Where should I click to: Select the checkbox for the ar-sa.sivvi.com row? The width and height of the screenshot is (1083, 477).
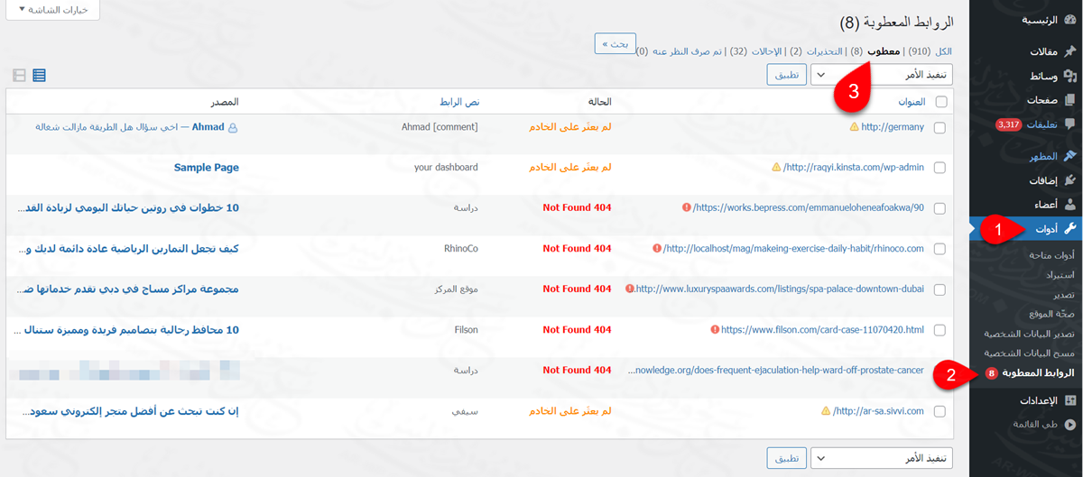click(x=940, y=412)
